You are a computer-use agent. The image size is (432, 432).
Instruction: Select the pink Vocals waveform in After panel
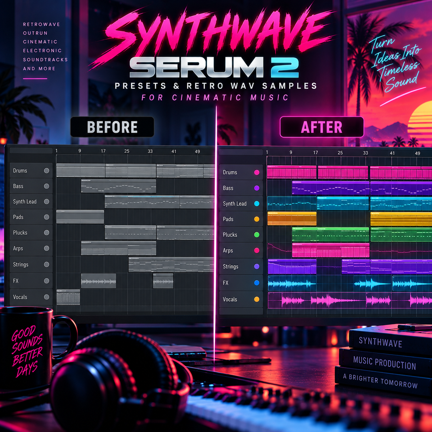[x=350, y=300]
